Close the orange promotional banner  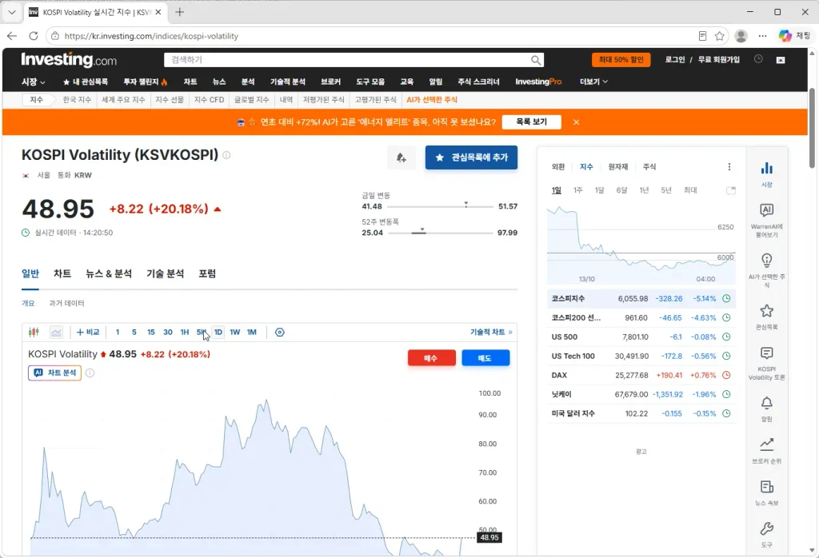(x=576, y=122)
